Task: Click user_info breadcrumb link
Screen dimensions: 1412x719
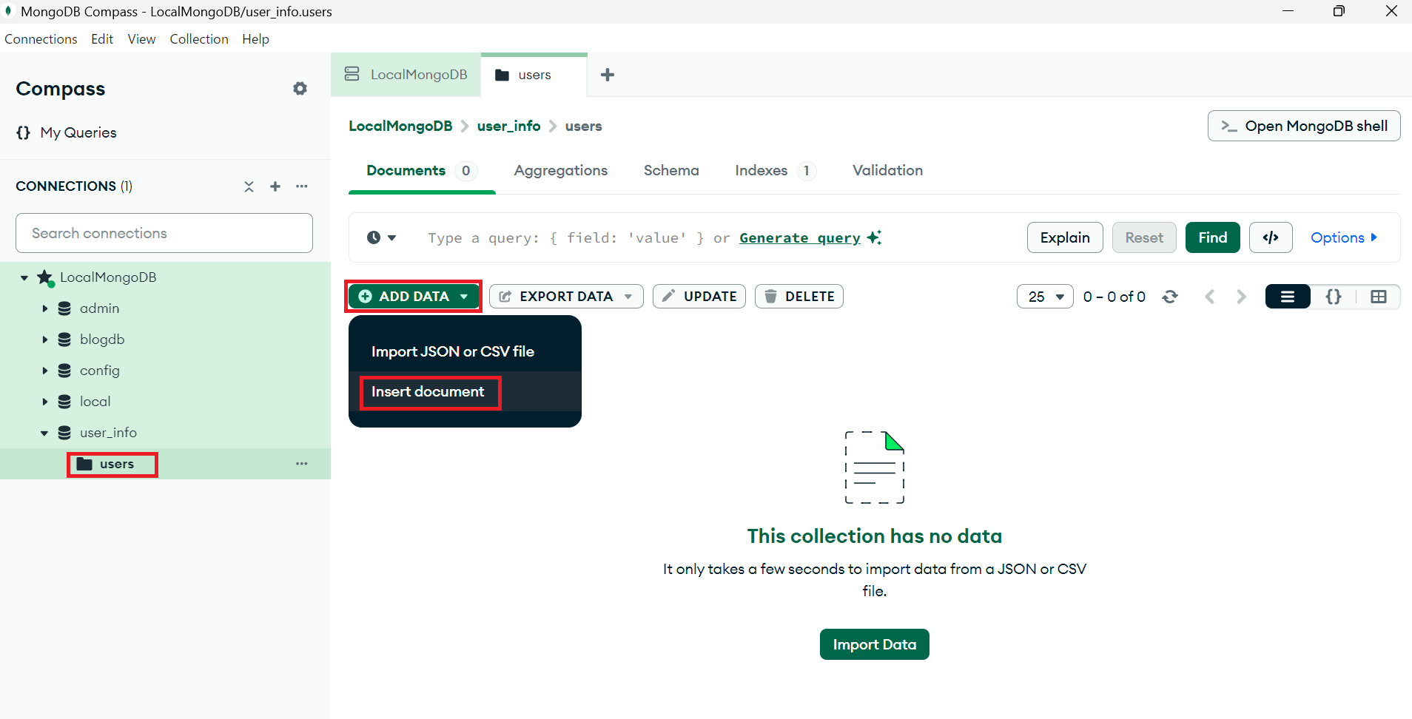Action: coord(509,126)
